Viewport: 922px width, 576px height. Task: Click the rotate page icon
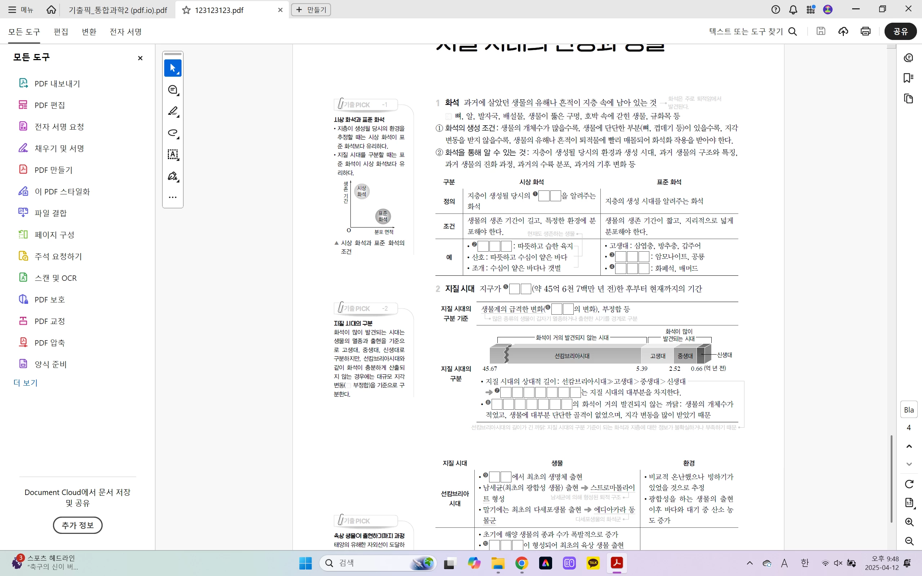[x=909, y=484]
